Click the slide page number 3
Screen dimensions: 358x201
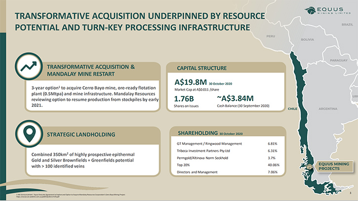click(x=351, y=193)
